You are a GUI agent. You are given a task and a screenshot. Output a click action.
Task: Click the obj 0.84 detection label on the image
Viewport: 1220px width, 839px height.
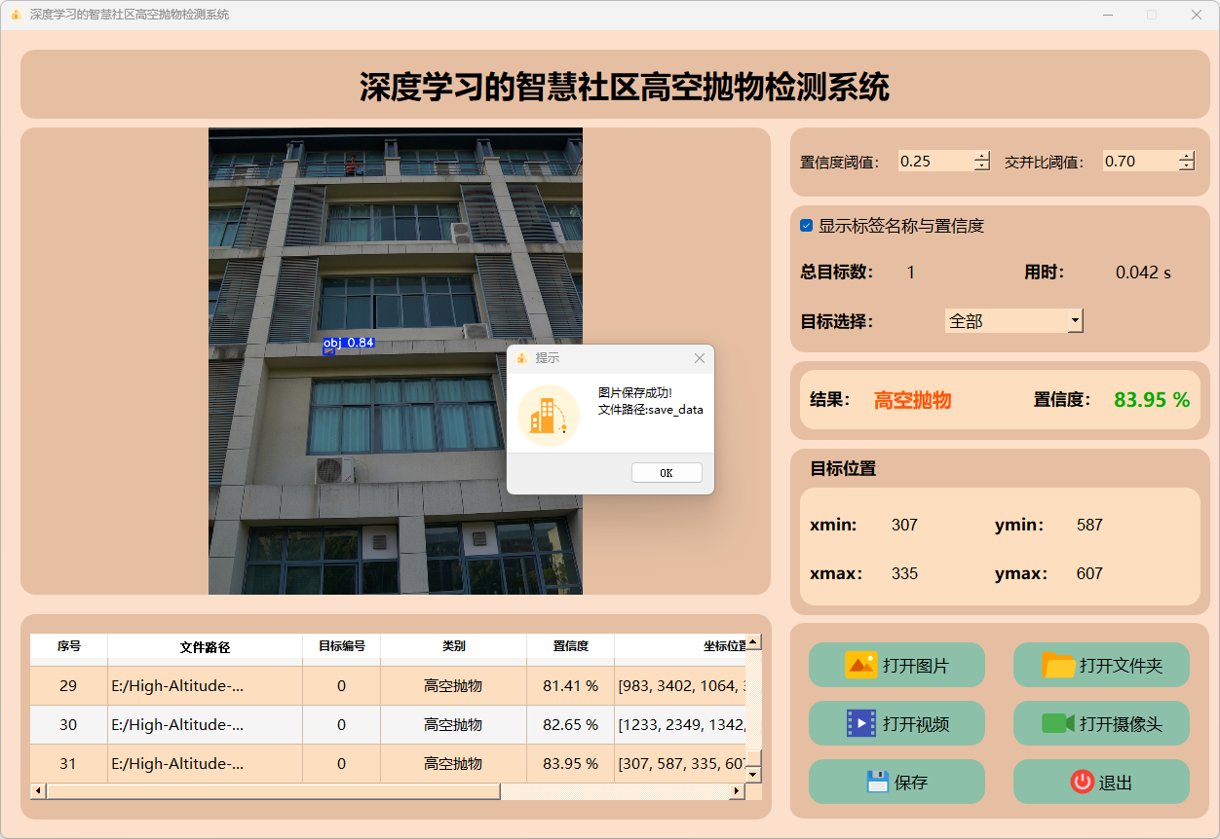click(349, 343)
